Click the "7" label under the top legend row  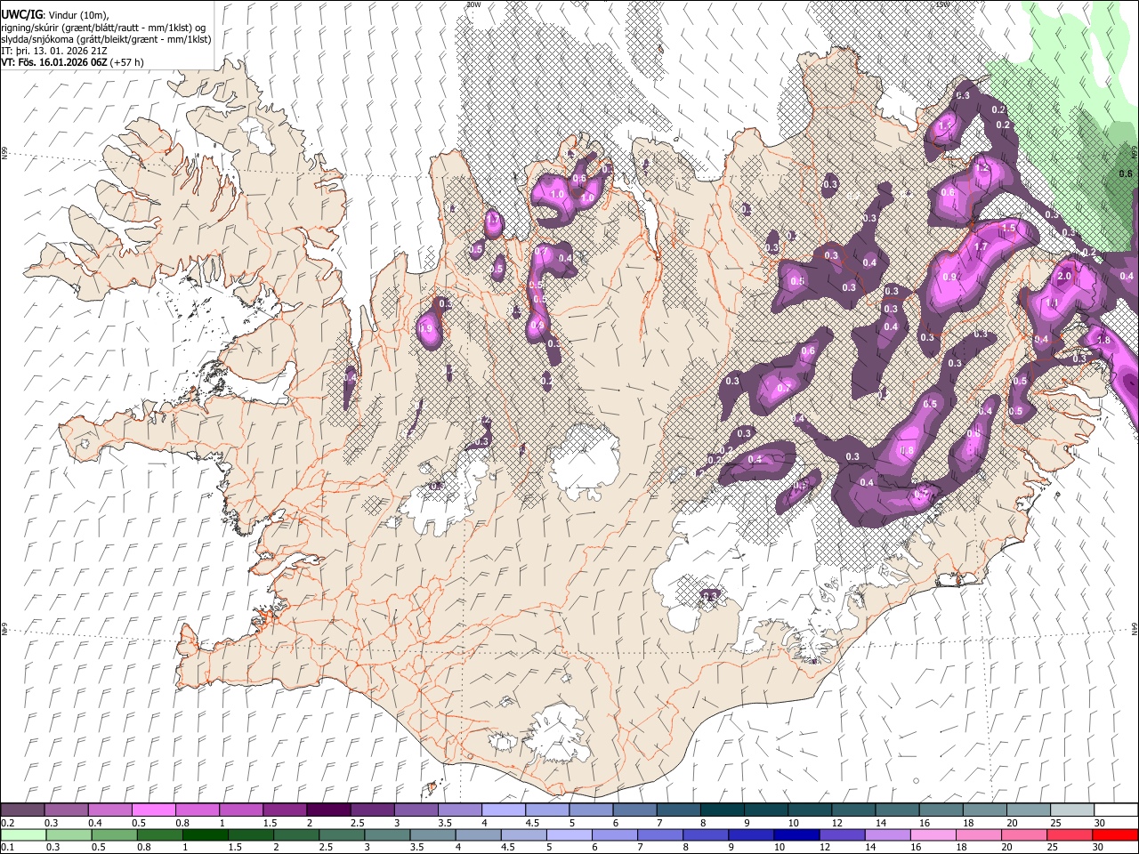(659, 823)
